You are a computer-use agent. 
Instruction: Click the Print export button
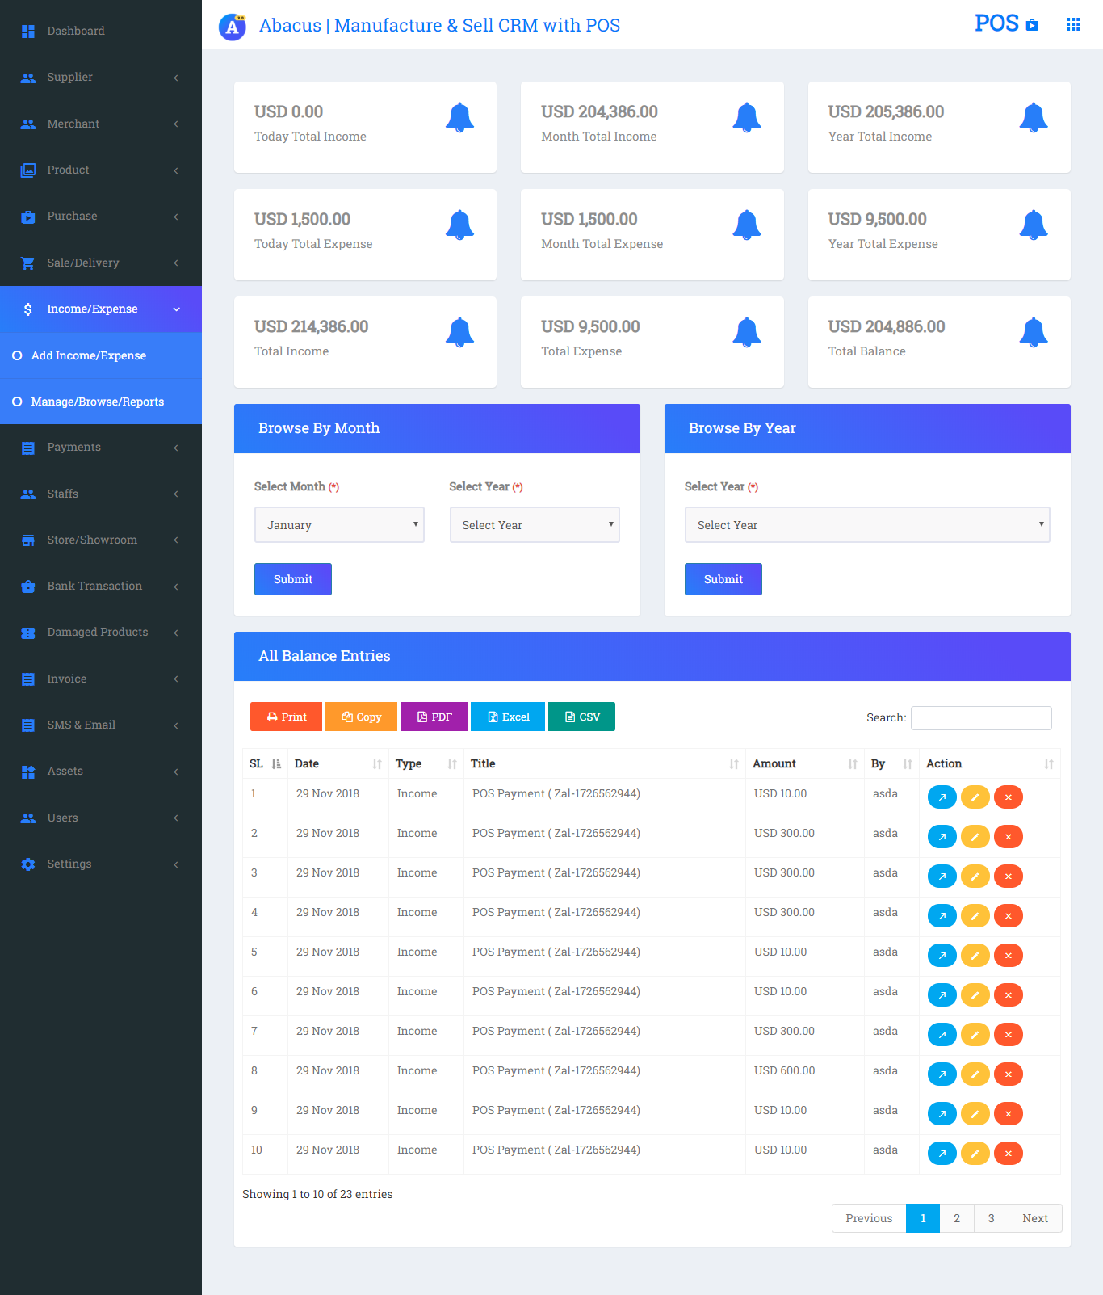pos(286,717)
